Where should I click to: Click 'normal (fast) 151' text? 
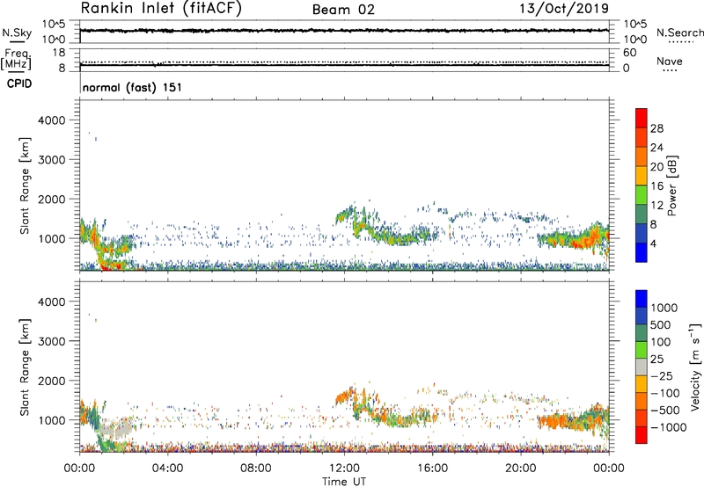click(x=133, y=87)
